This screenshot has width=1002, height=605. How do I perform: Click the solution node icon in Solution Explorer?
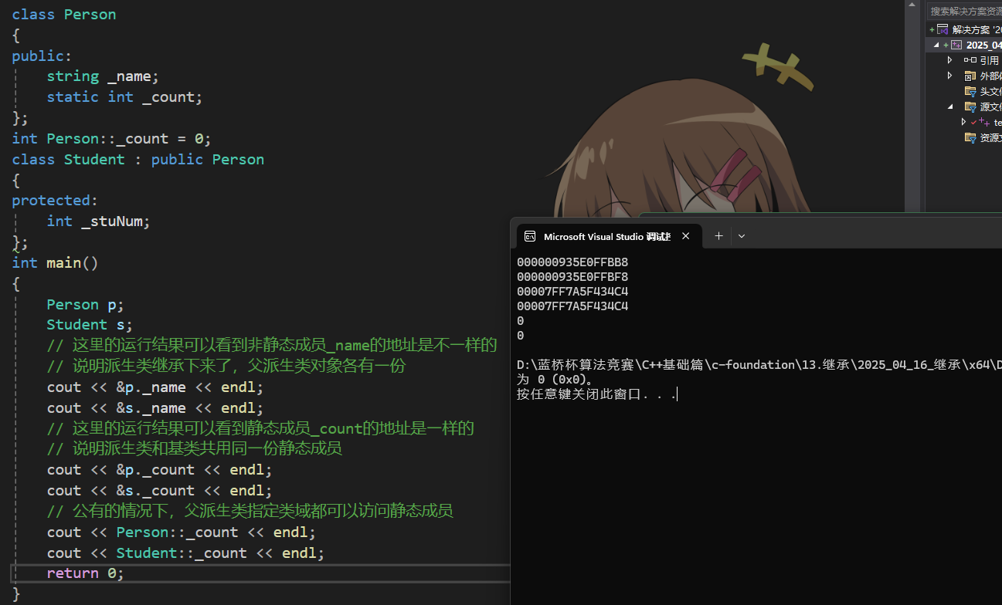coord(943,29)
